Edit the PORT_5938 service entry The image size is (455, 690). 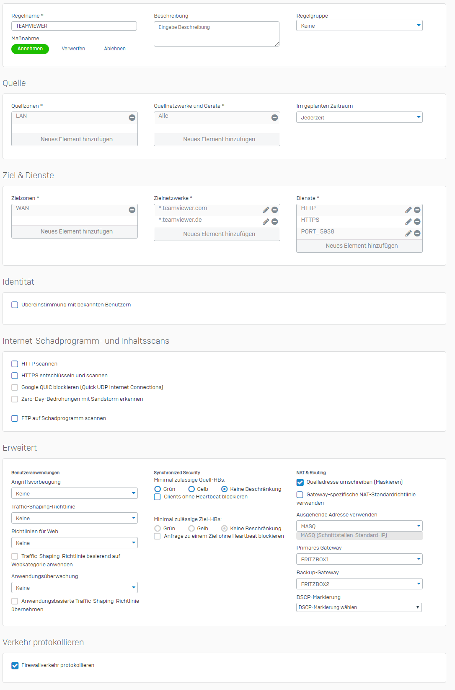408,233
